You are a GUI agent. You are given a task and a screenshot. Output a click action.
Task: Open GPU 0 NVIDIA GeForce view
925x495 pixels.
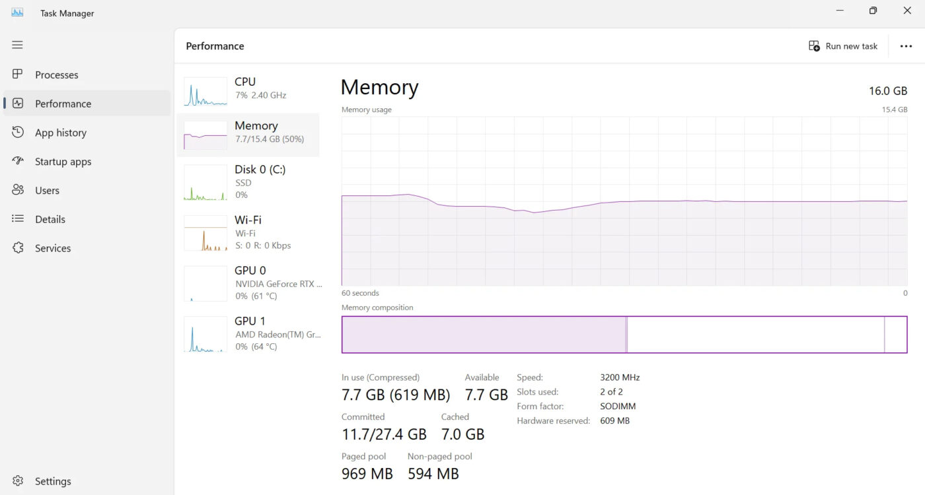click(248, 283)
